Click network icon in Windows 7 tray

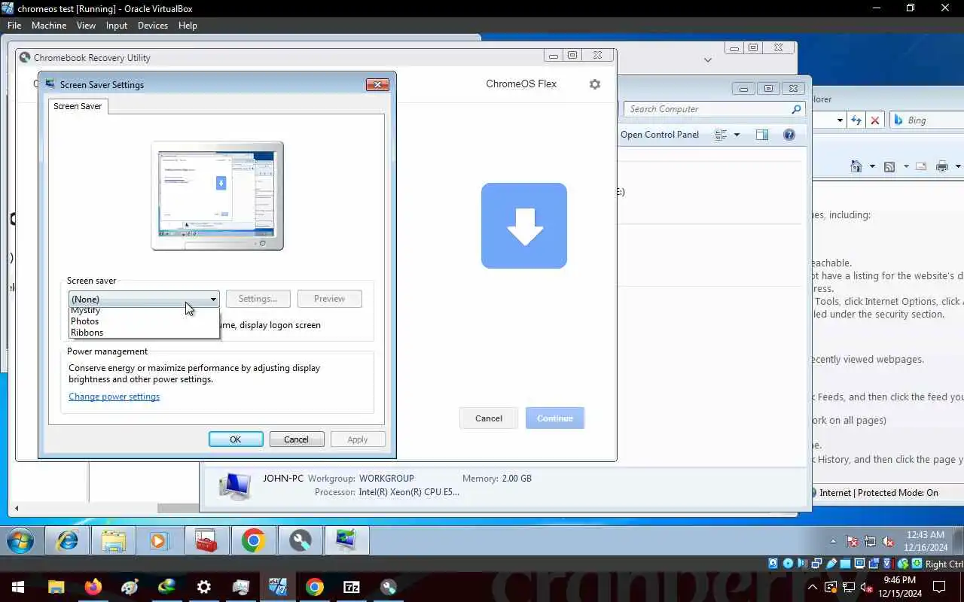[870, 542]
